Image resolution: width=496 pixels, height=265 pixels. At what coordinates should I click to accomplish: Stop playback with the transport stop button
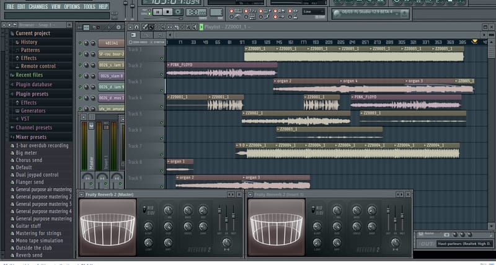click(167, 12)
